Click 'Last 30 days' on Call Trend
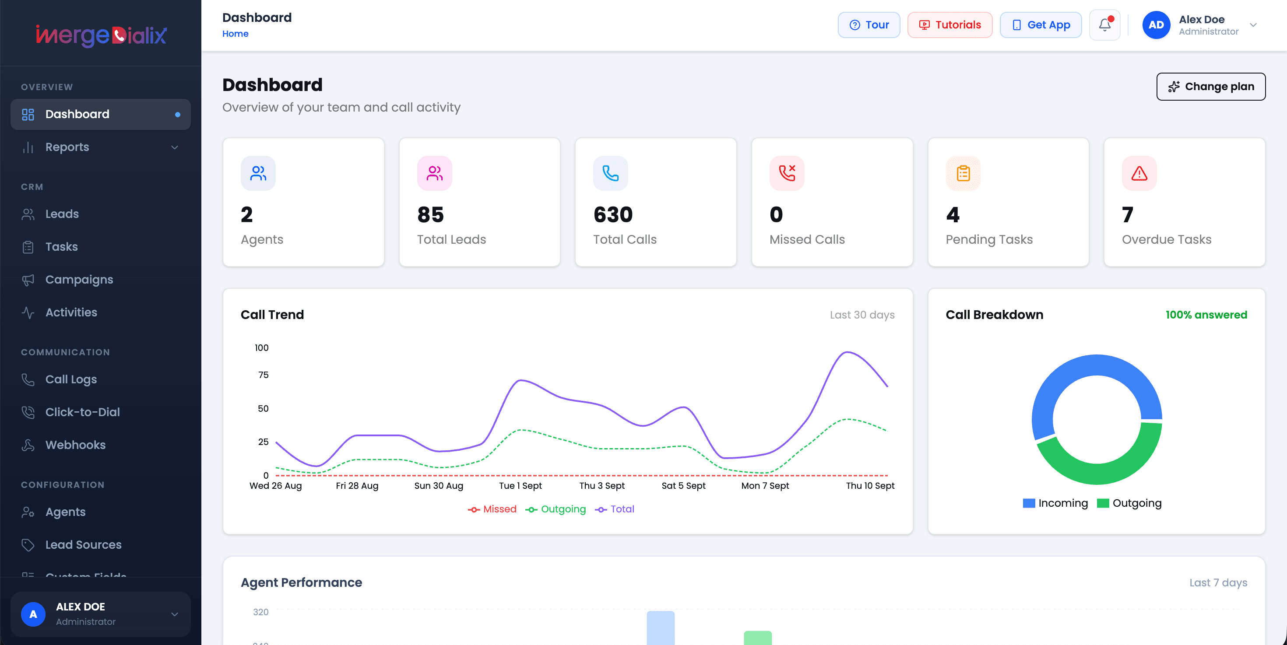Screen dimensions: 1287x645 [x=862, y=315]
